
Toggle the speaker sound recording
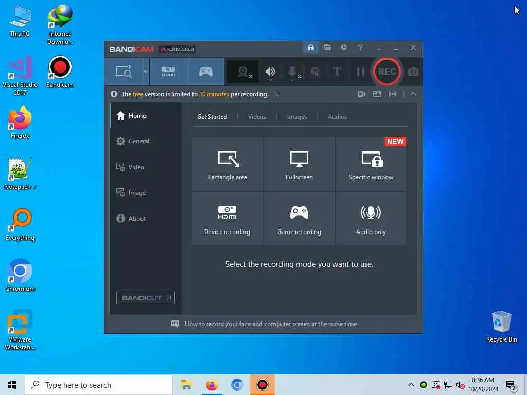point(270,71)
